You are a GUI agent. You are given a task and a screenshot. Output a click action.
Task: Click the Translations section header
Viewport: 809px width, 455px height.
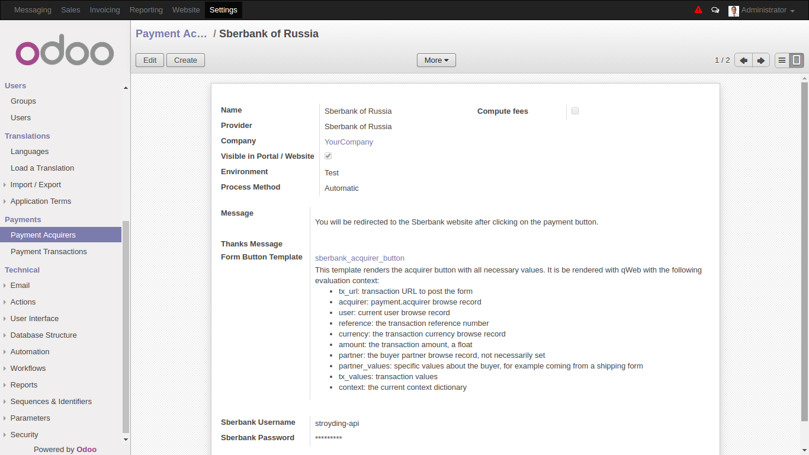27,136
